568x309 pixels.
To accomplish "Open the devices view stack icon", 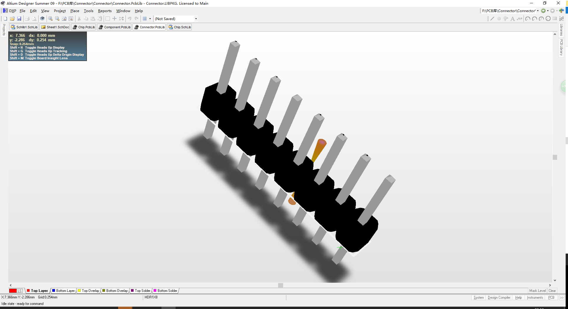I will (42, 19).
